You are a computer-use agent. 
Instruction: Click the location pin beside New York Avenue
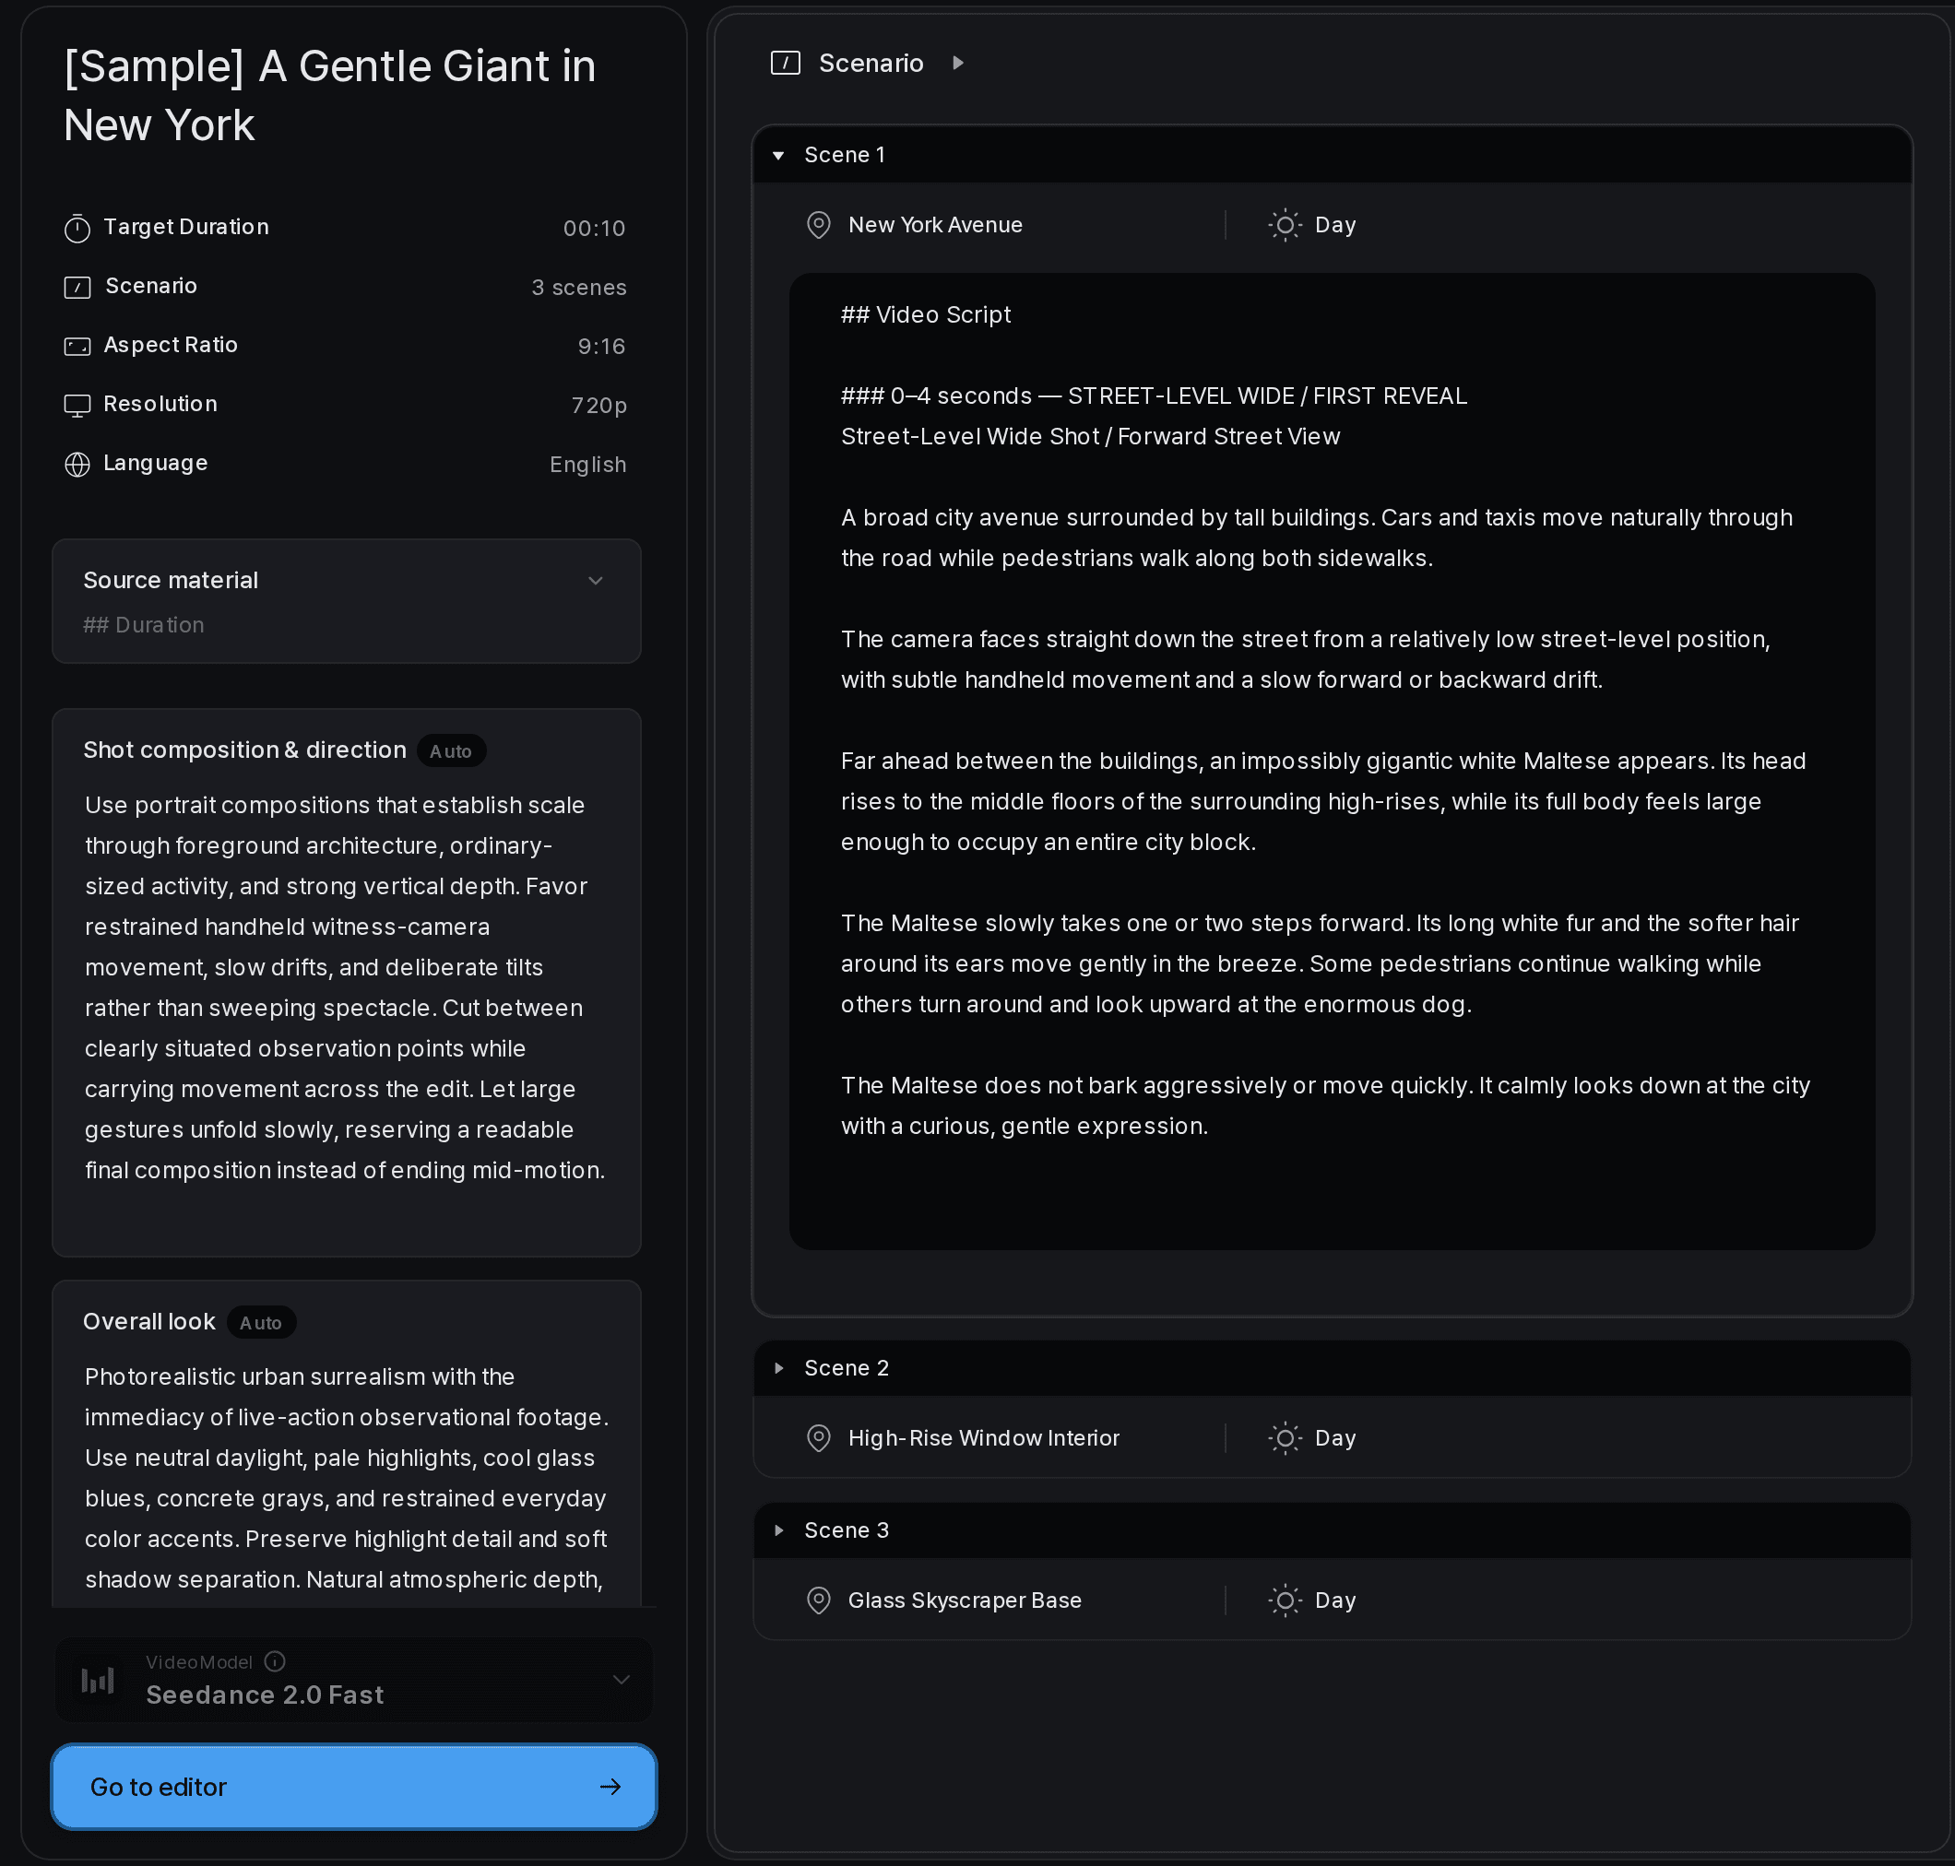818,225
